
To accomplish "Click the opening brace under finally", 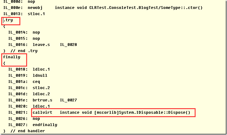I will click(x=4, y=63).
